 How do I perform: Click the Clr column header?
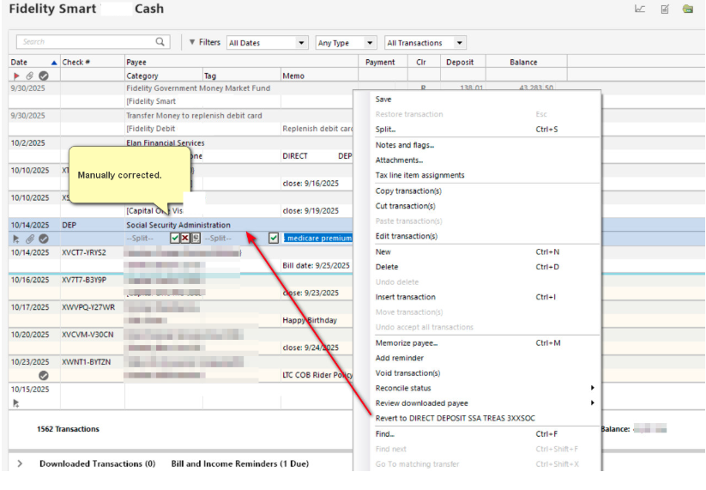pyautogui.click(x=424, y=62)
